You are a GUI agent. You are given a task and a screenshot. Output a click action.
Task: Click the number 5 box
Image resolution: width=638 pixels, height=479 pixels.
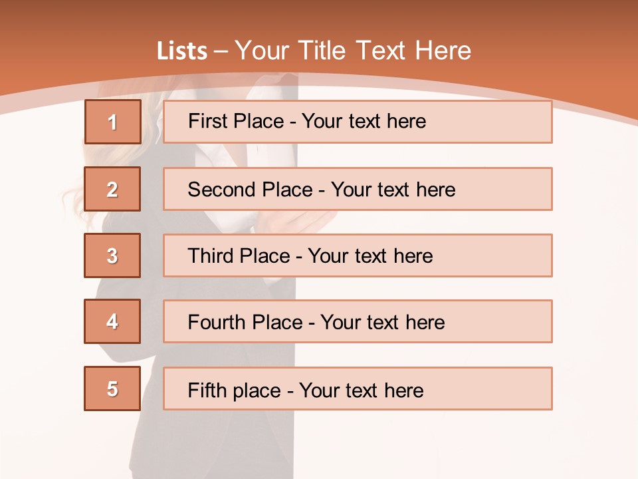coord(112,389)
